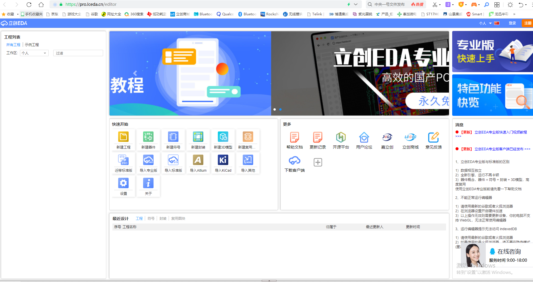
Task: Select the 导入Altium icon
Action: 198,160
